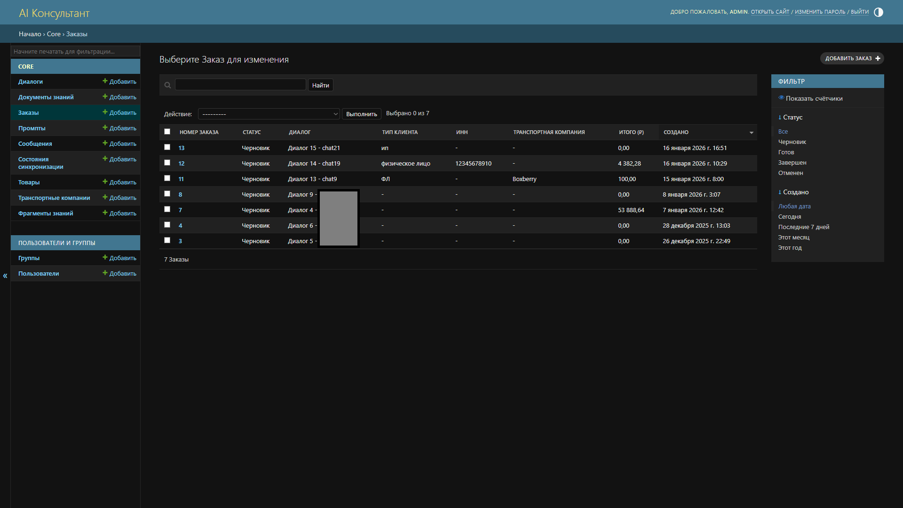Screen dimensions: 903x508
Task: Click the plus icon next to Пользователи
Action: [x=105, y=273]
